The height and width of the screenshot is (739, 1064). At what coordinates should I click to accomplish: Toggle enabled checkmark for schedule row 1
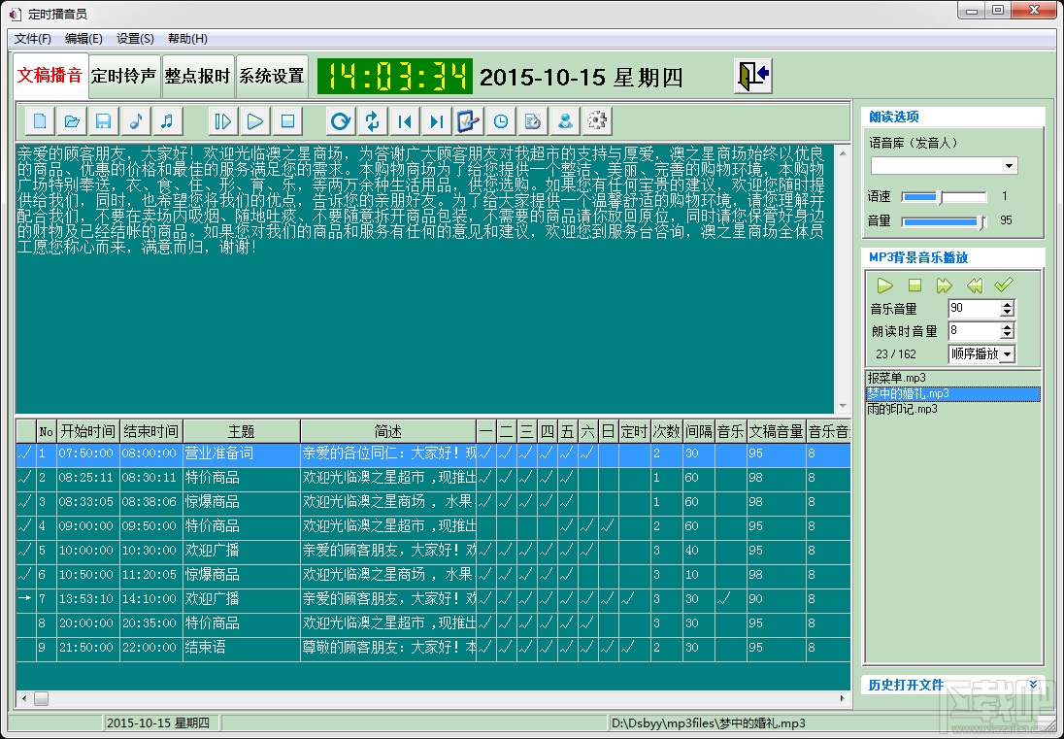25,453
